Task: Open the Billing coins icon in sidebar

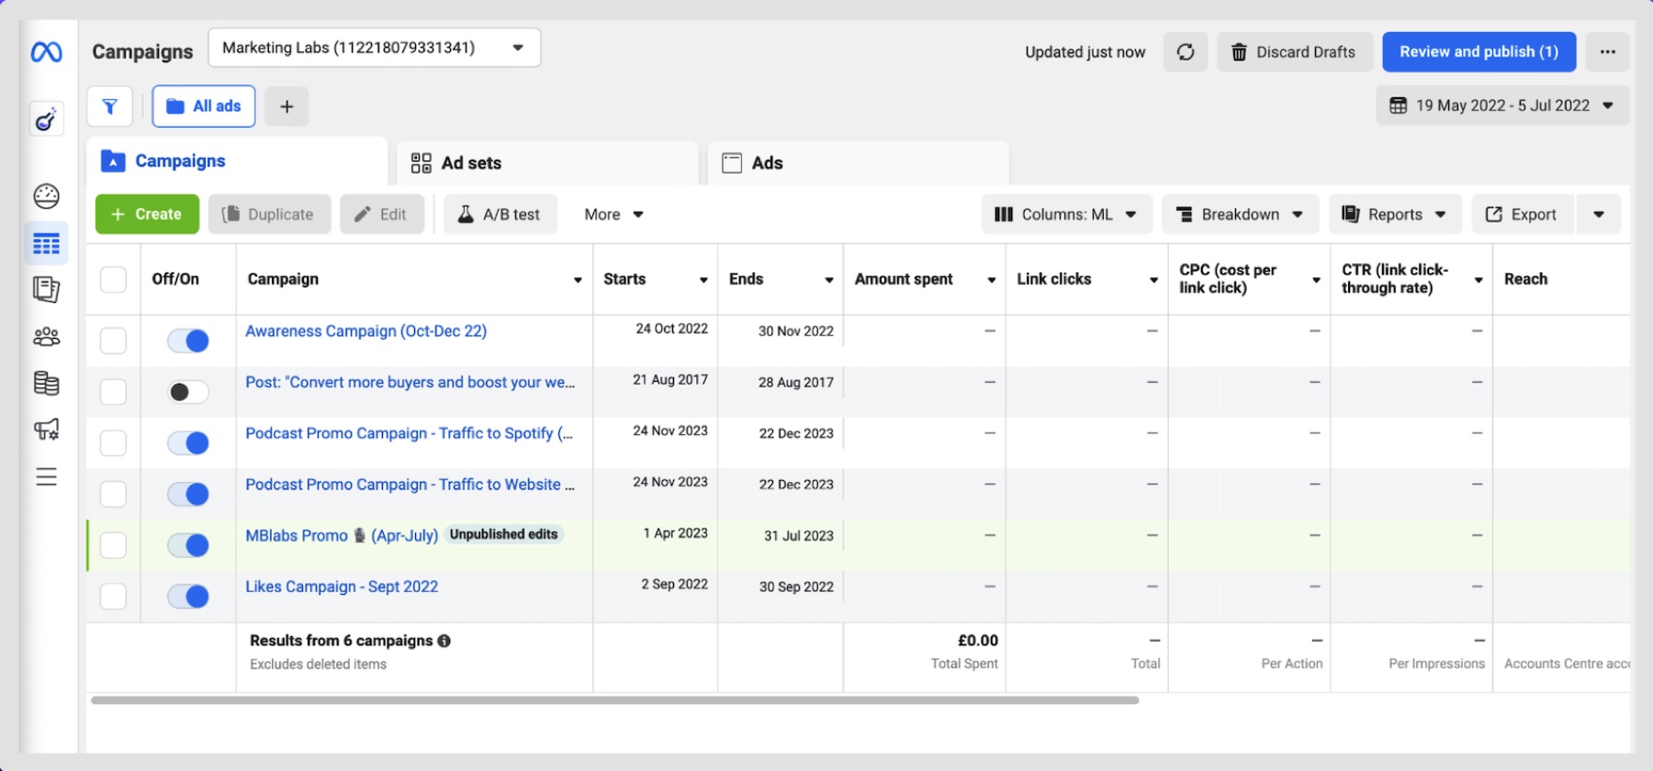Action: pos(46,383)
